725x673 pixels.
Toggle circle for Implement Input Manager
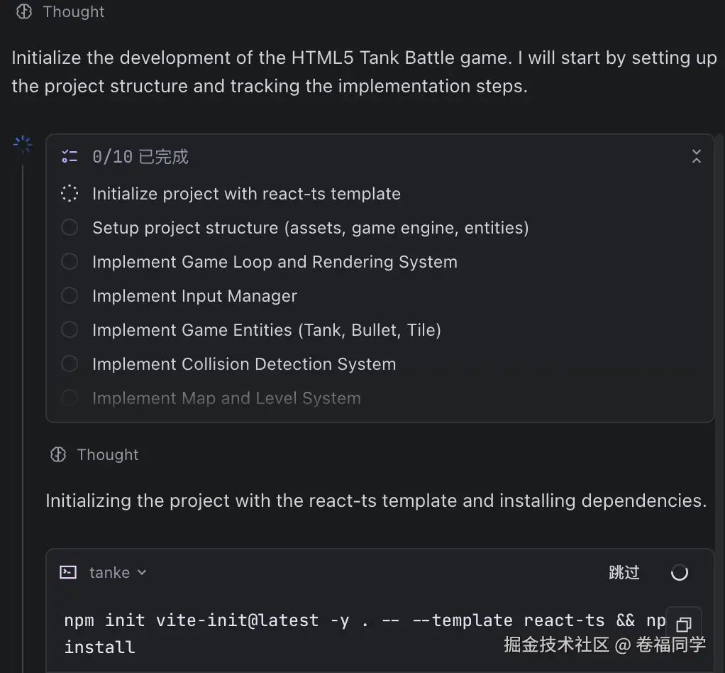click(70, 296)
